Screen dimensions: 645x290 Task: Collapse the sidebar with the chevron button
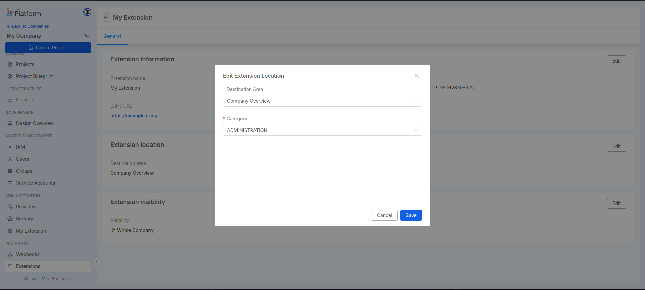tap(96, 262)
